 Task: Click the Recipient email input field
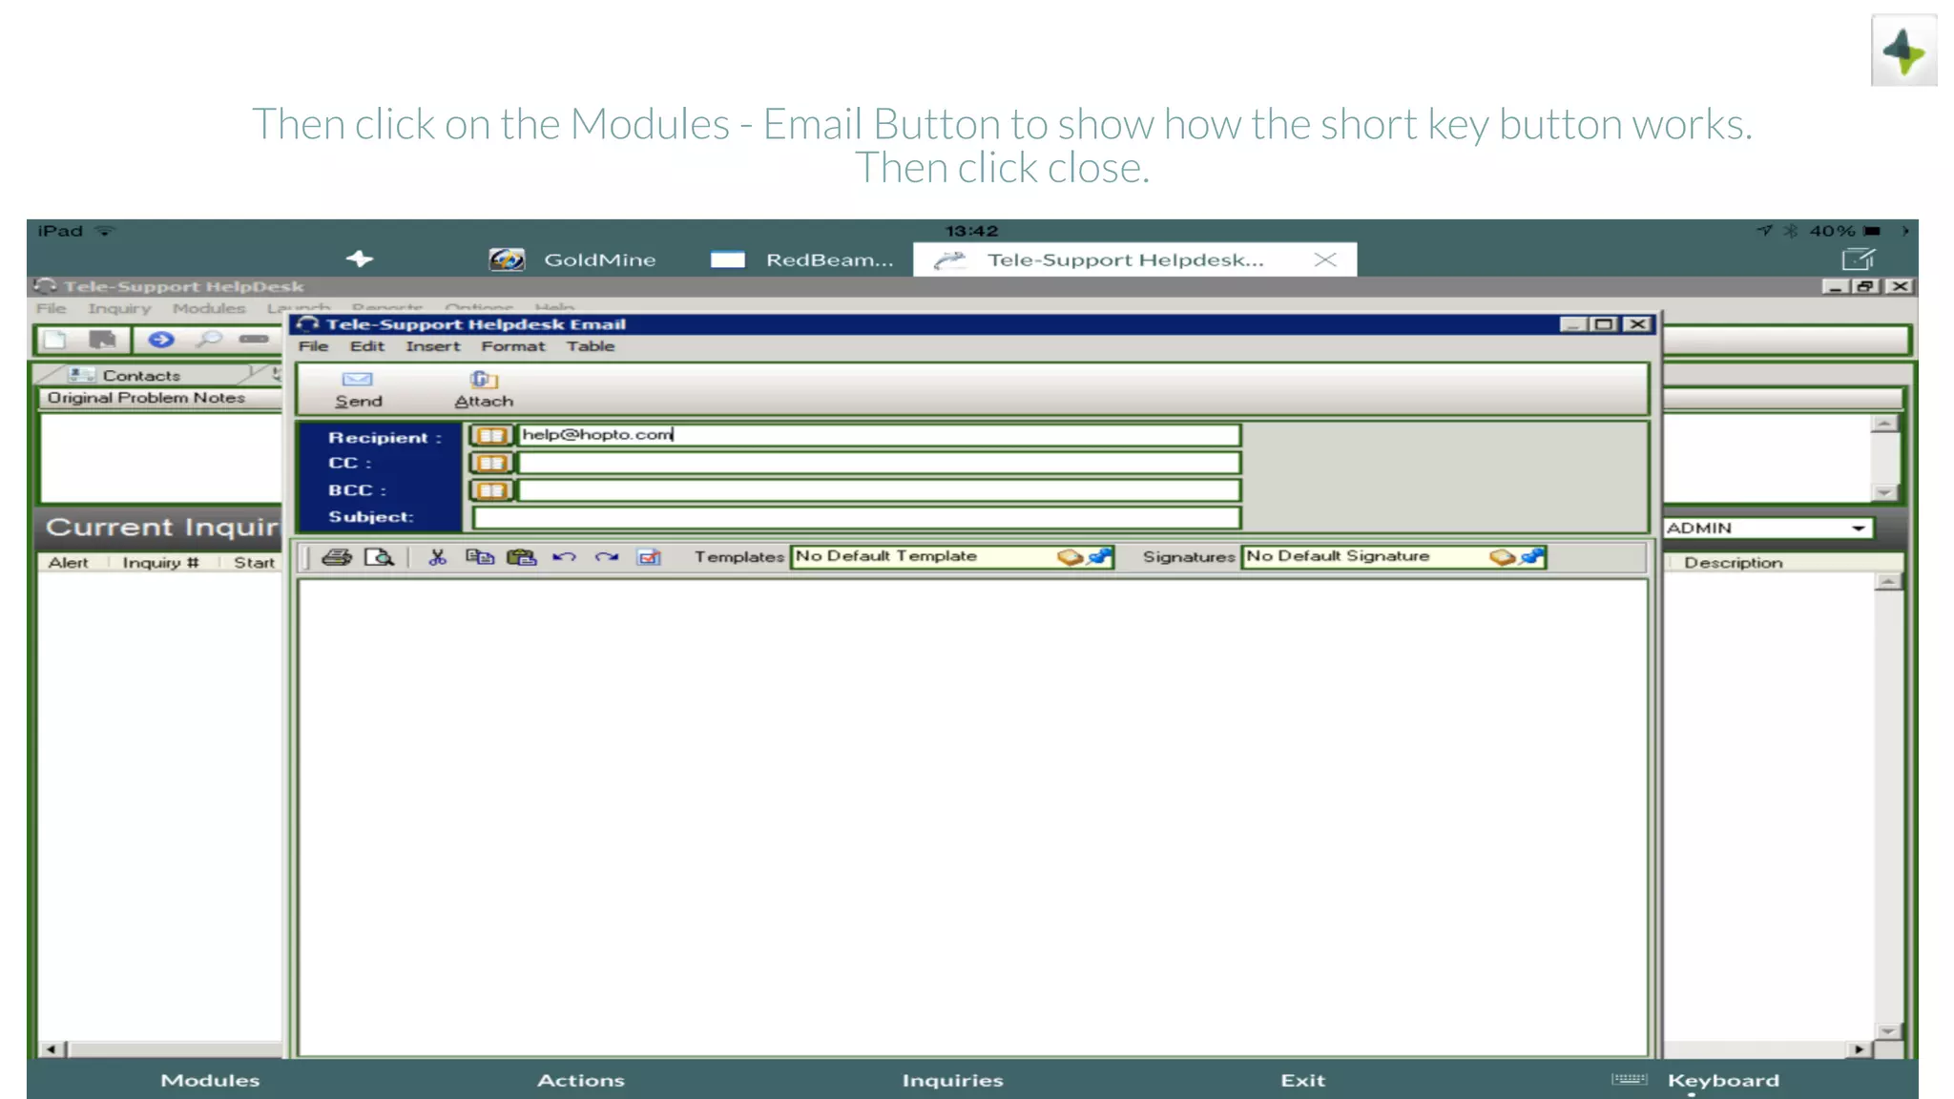878,435
